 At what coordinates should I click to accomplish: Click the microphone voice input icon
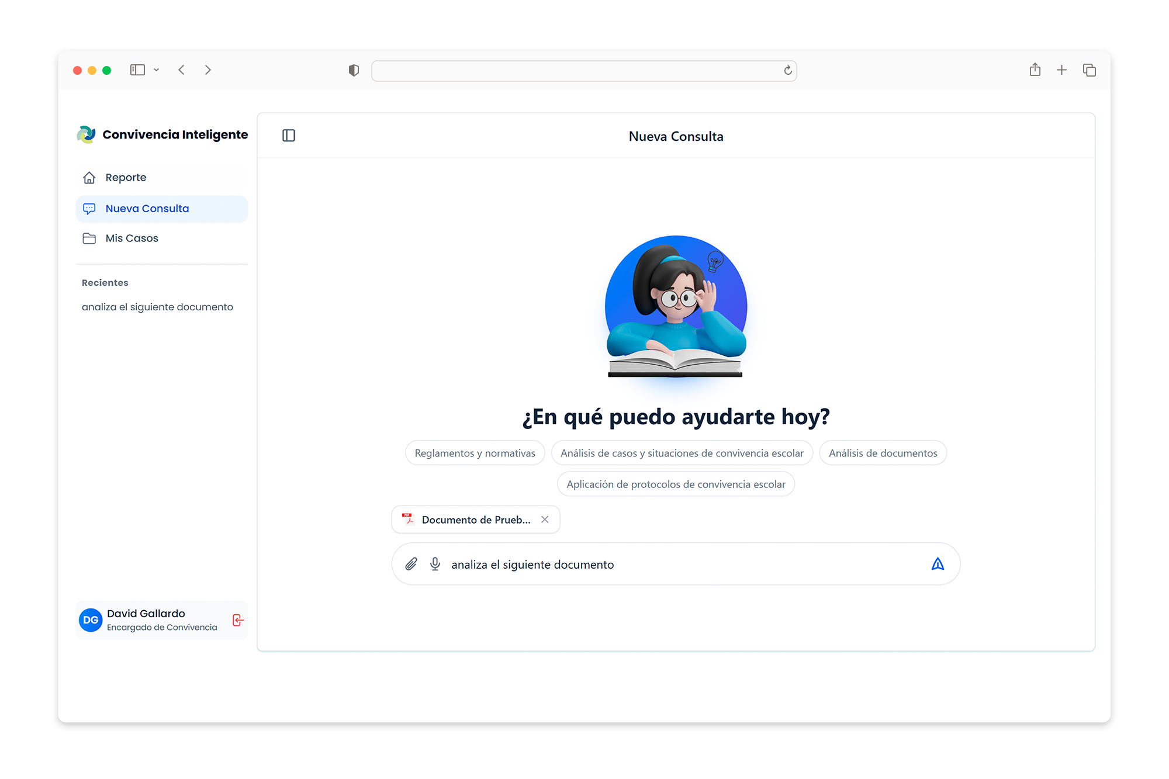(435, 564)
